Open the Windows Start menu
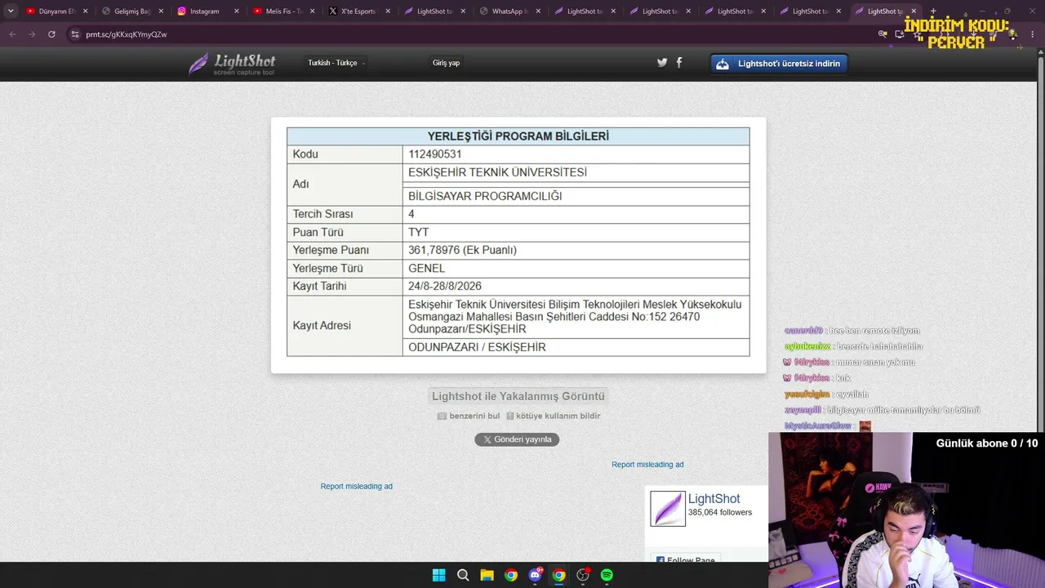Image resolution: width=1045 pixels, height=588 pixels. click(x=438, y=575)
